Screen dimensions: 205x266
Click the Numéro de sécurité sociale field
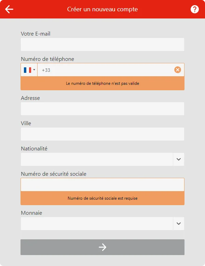[102, 185]
